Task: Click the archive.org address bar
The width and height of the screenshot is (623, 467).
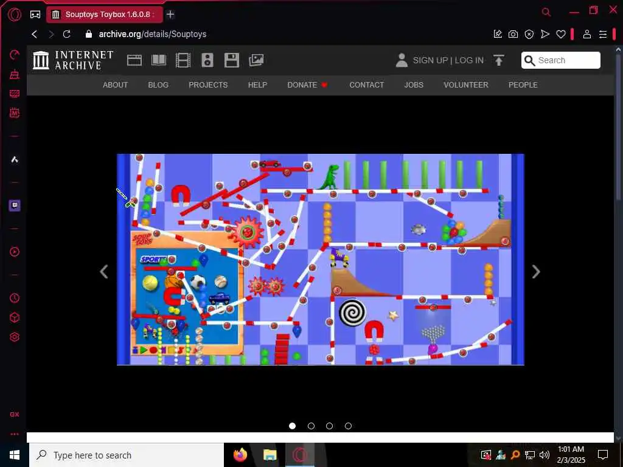Action: click(x=152, y=34)
